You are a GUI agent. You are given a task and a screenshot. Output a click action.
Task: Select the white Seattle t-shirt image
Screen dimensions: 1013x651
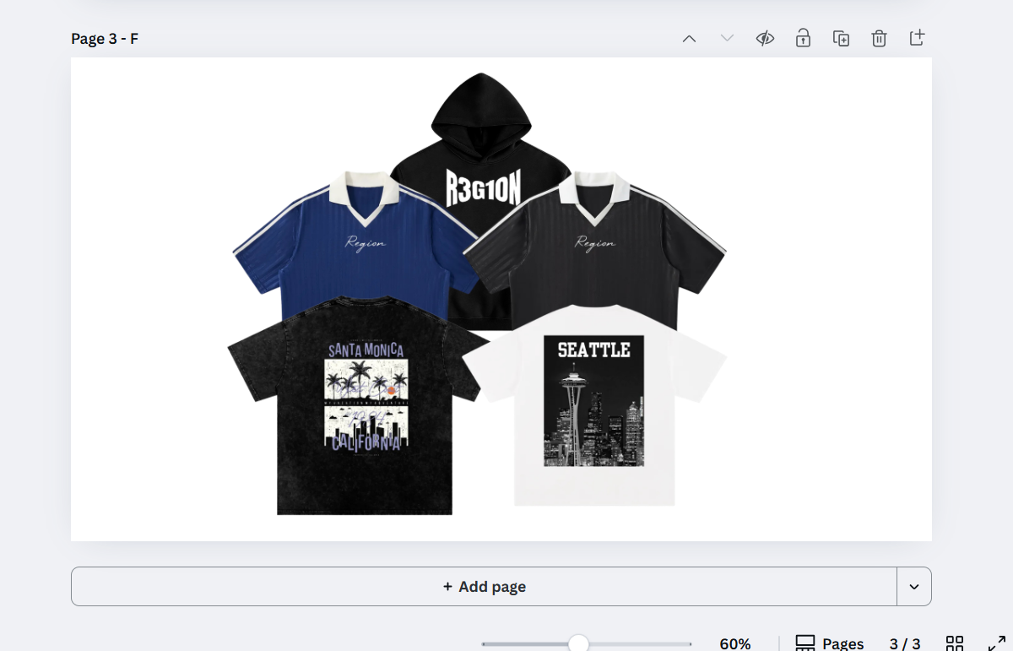(593, 405)
